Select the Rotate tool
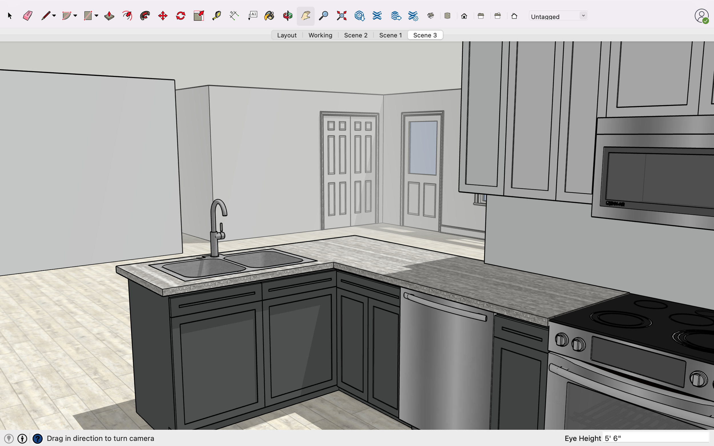The width and height of the screenshot is (714, 446). click(180, 16)
